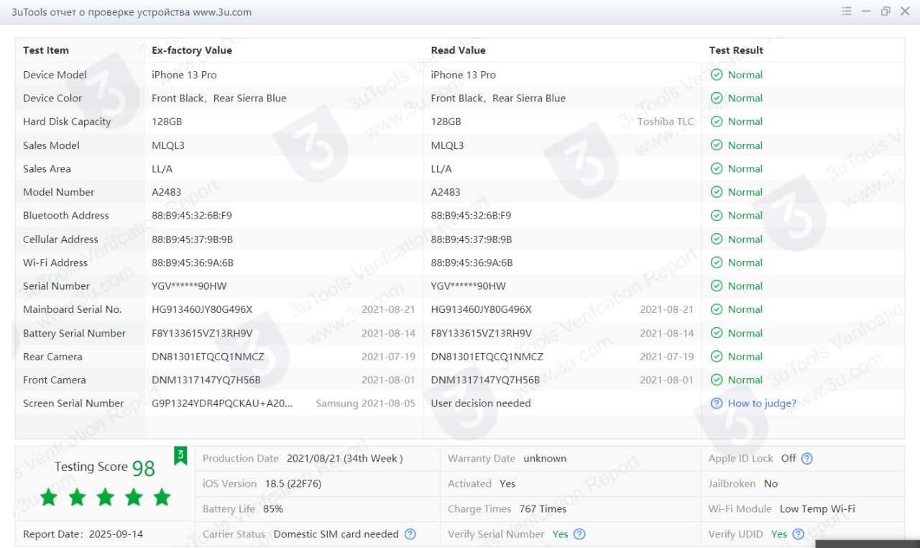
Task: Click green check in Front Camera row
Action: [x=716, y=380]
